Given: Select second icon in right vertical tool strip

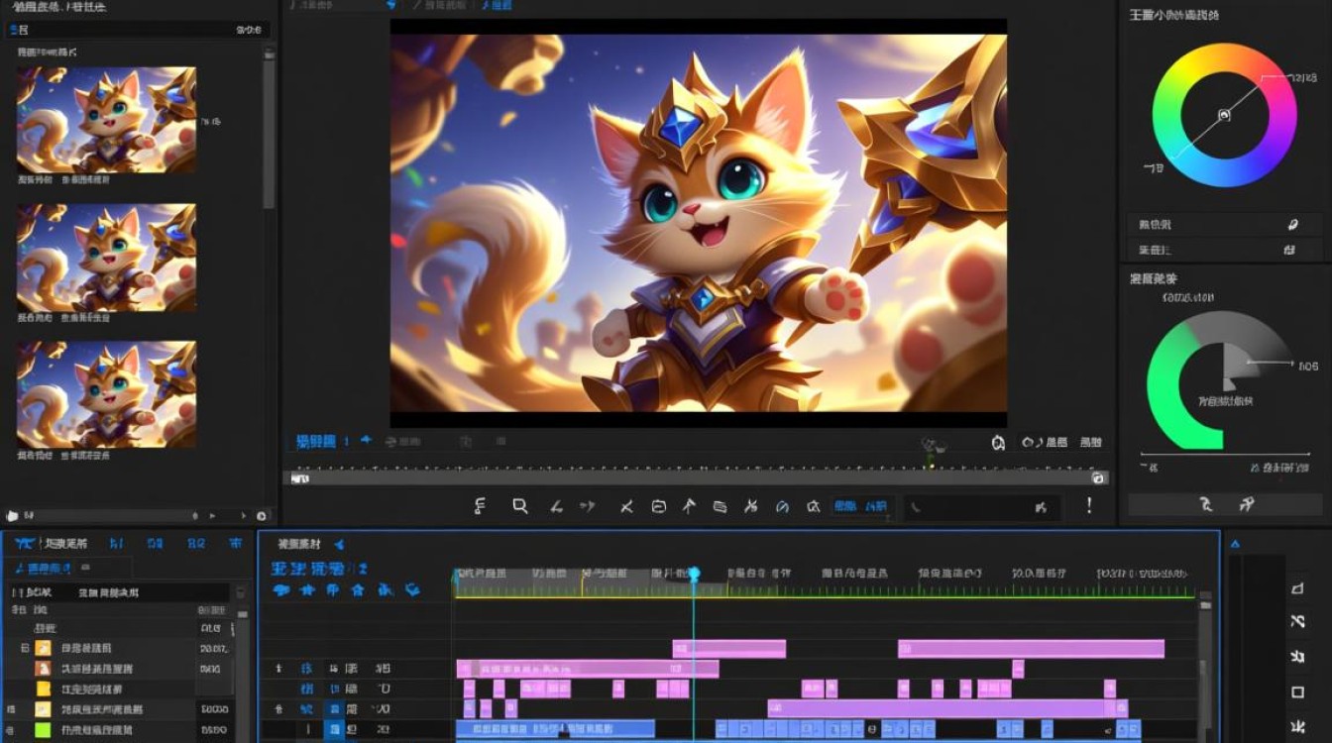Looking at the screenshot, I should 1297,622.
